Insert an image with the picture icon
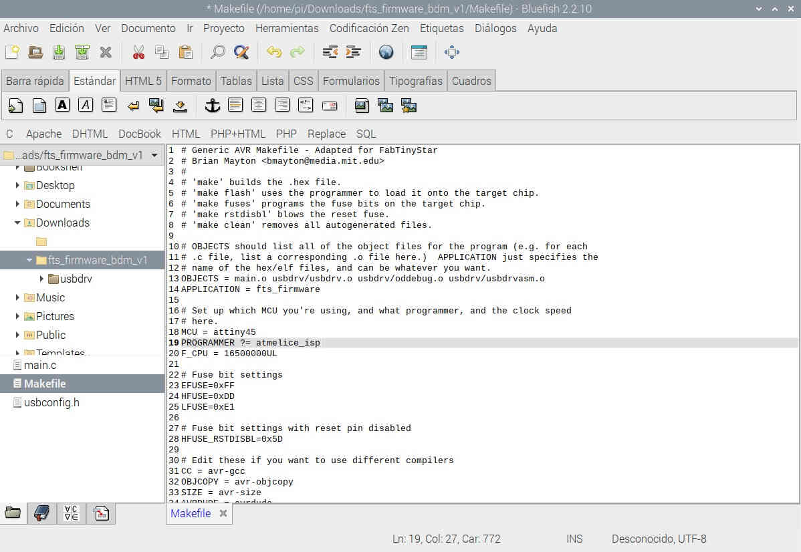Screen dimensions: 801x552 click(362, 106)
